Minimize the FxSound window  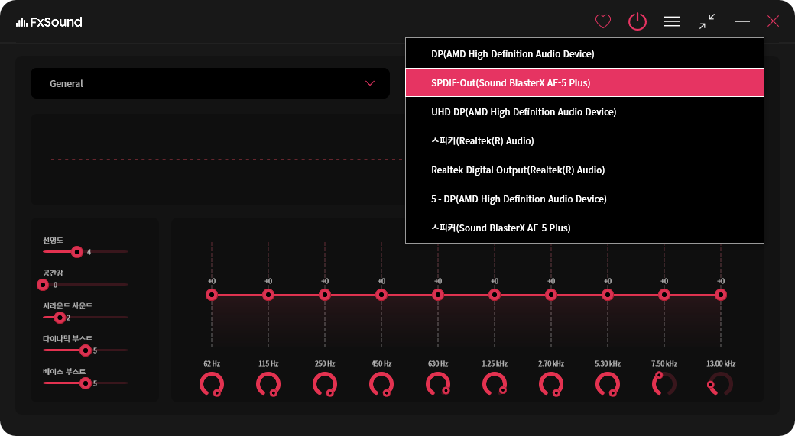tap(741, 21)
